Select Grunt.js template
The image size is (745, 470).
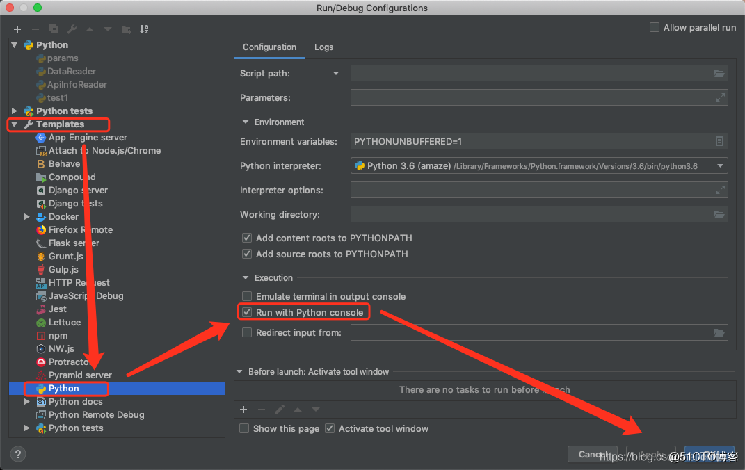click(65, 257)
